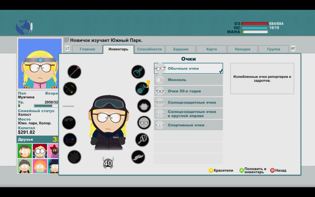Select the ranged weapon bow slot

pyautogui.click(x=70, y=89)
